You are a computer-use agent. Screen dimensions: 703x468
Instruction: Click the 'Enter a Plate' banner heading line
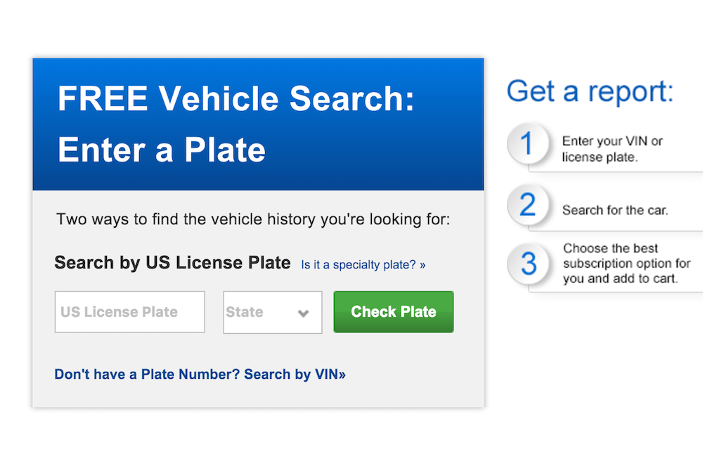[162, 149]
